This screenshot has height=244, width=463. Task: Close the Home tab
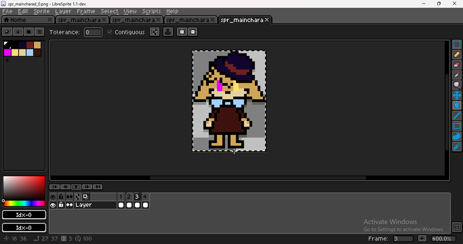50,20
